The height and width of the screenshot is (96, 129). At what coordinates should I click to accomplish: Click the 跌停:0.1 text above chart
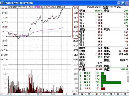pos(61,7)
